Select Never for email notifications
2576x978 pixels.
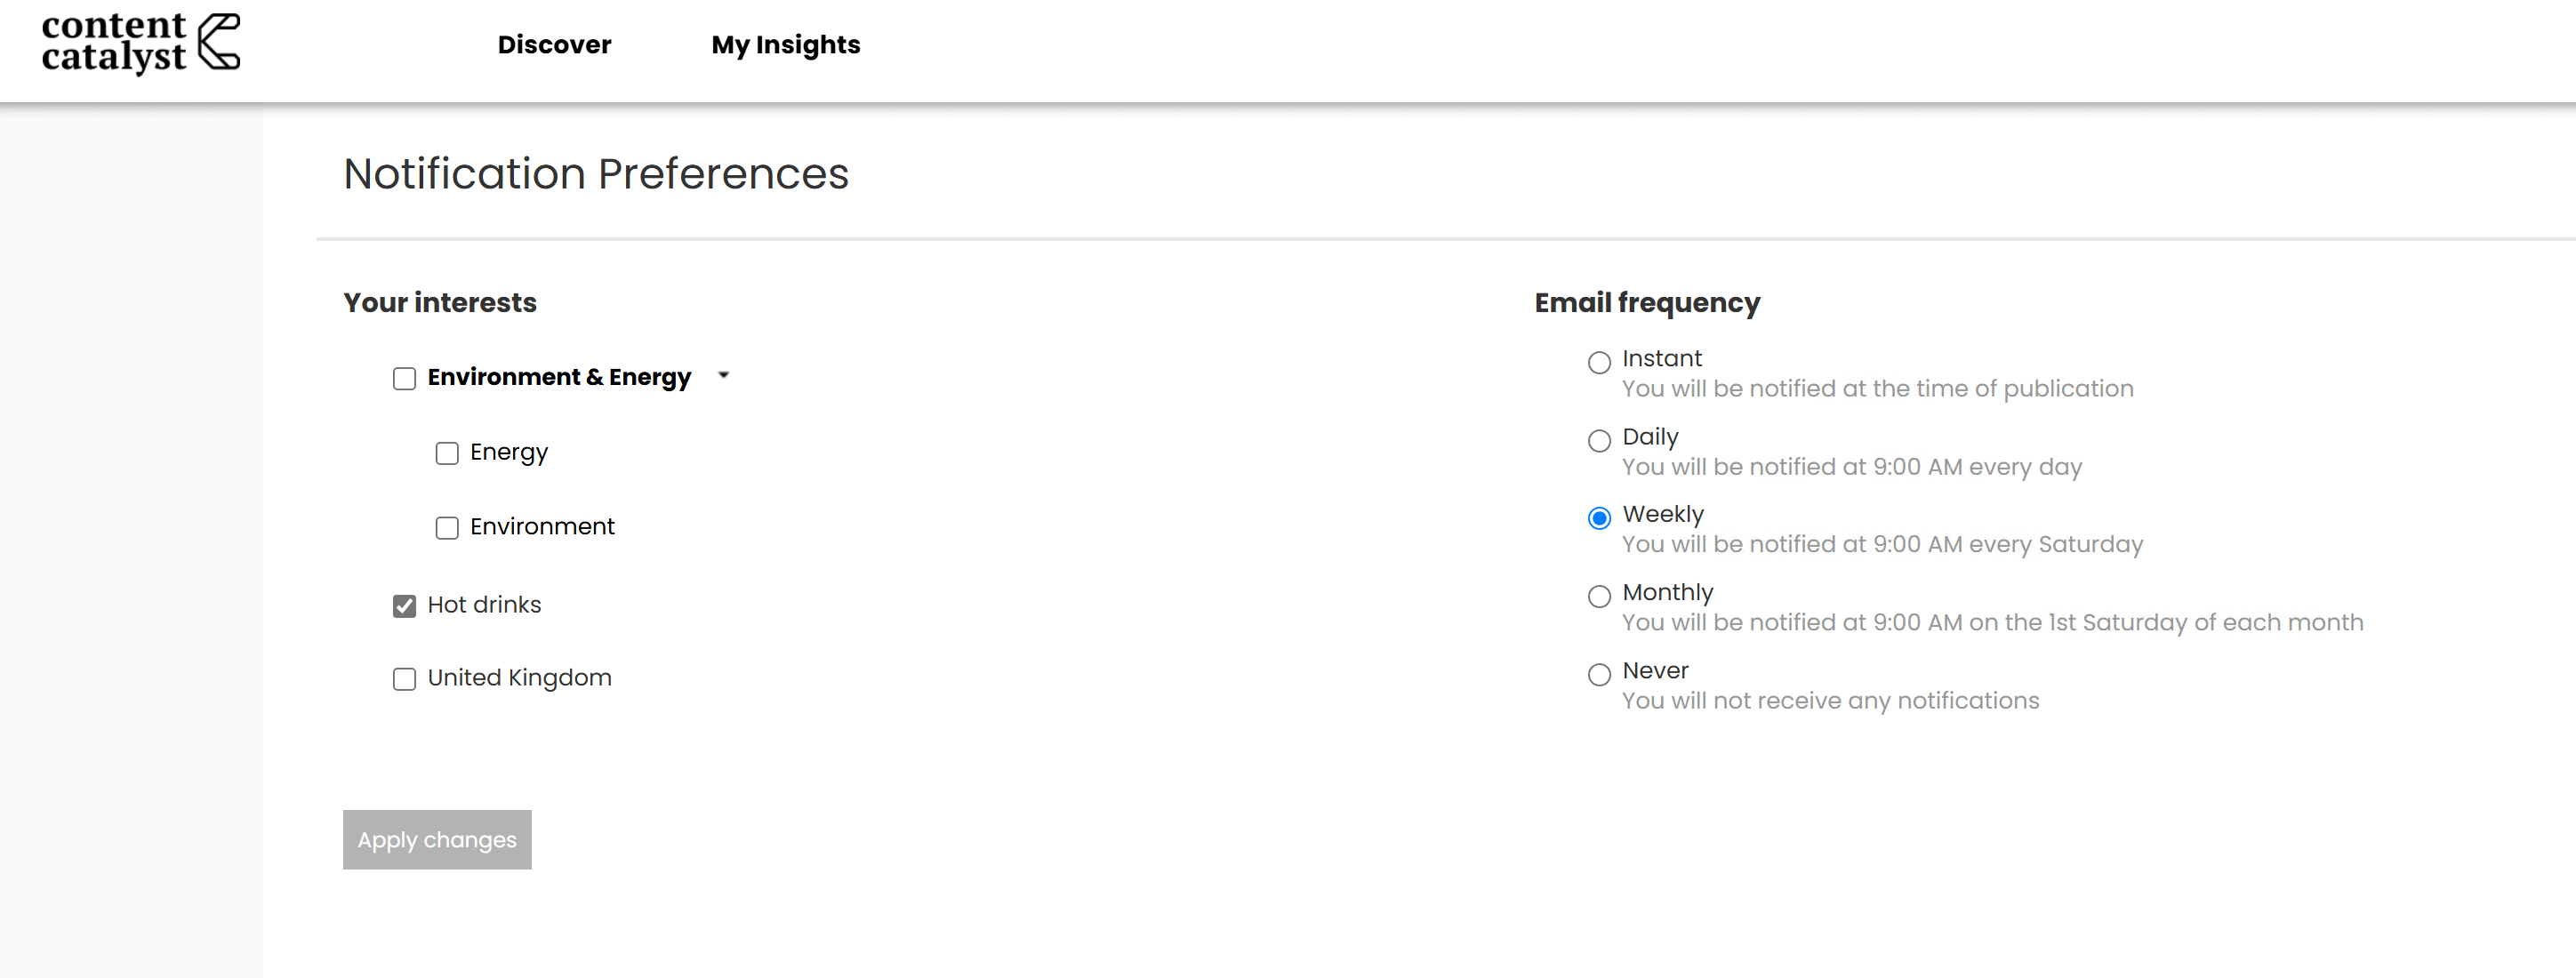tap(1599, 674)
